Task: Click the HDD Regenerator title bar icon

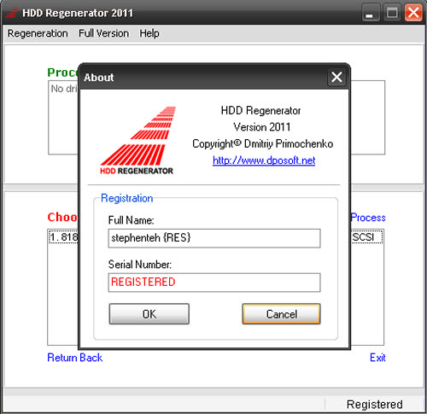Action: [12, 13]
